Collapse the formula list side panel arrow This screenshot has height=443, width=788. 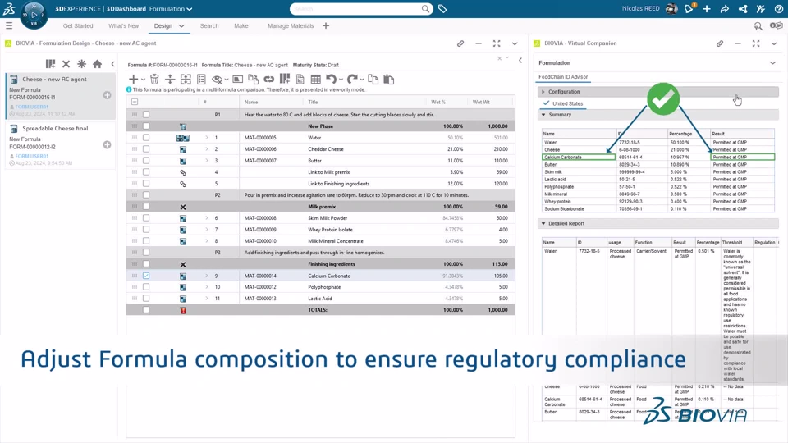coord(112,64)
